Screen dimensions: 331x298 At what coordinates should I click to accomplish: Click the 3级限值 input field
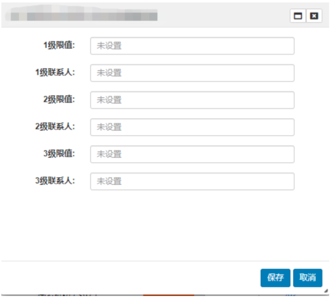click(x=192, y=154)
